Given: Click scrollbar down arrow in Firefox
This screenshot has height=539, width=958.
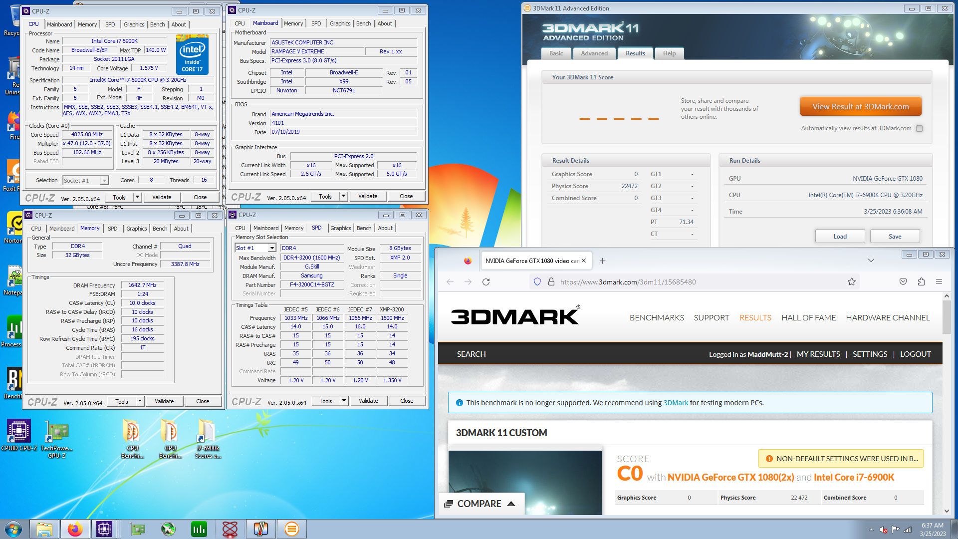Looking at the screenshot, I should pyautogui.click(x=947, y=511).
